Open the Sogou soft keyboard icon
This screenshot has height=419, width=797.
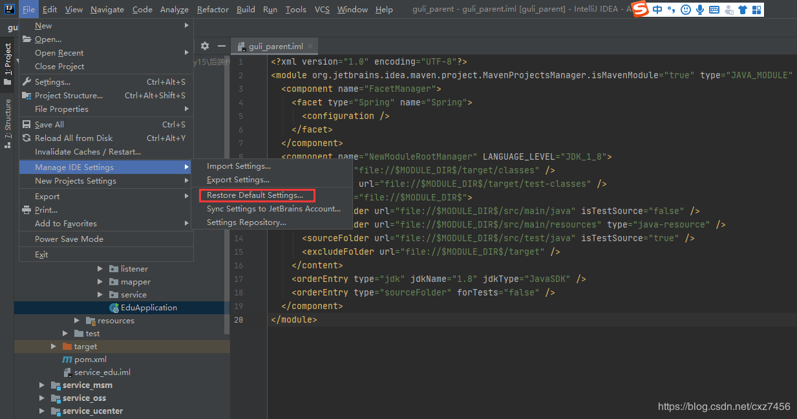click(714, 10)
